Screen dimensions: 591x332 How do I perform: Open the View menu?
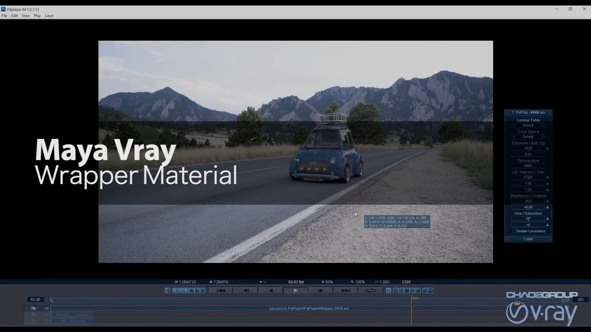[x=25, y=16]
